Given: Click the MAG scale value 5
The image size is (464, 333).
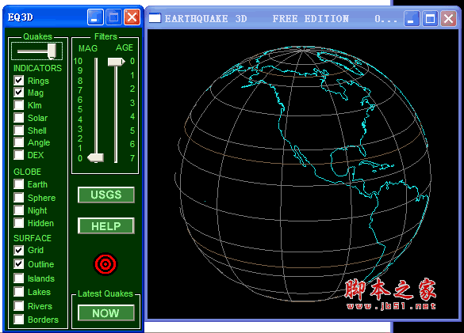Looking at the screenshot, I should point(80,109).
